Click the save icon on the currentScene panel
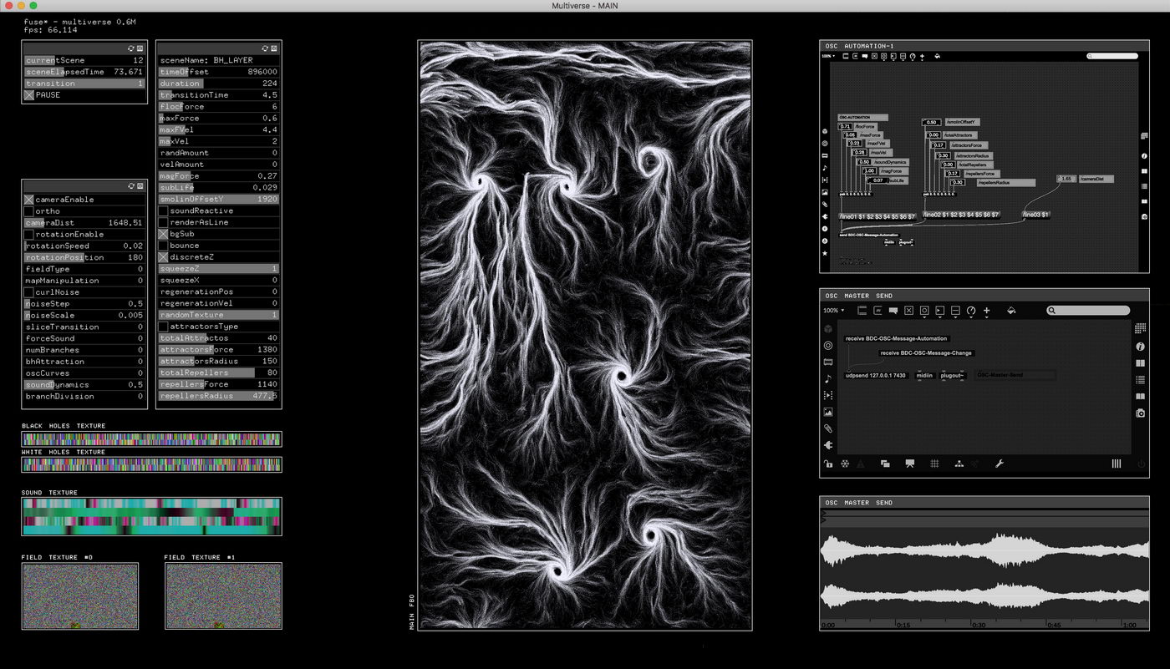 (x=140, y=48)
